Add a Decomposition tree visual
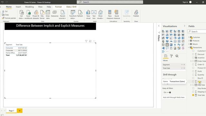This screenshot has height=116, width=206. [163, 48]
